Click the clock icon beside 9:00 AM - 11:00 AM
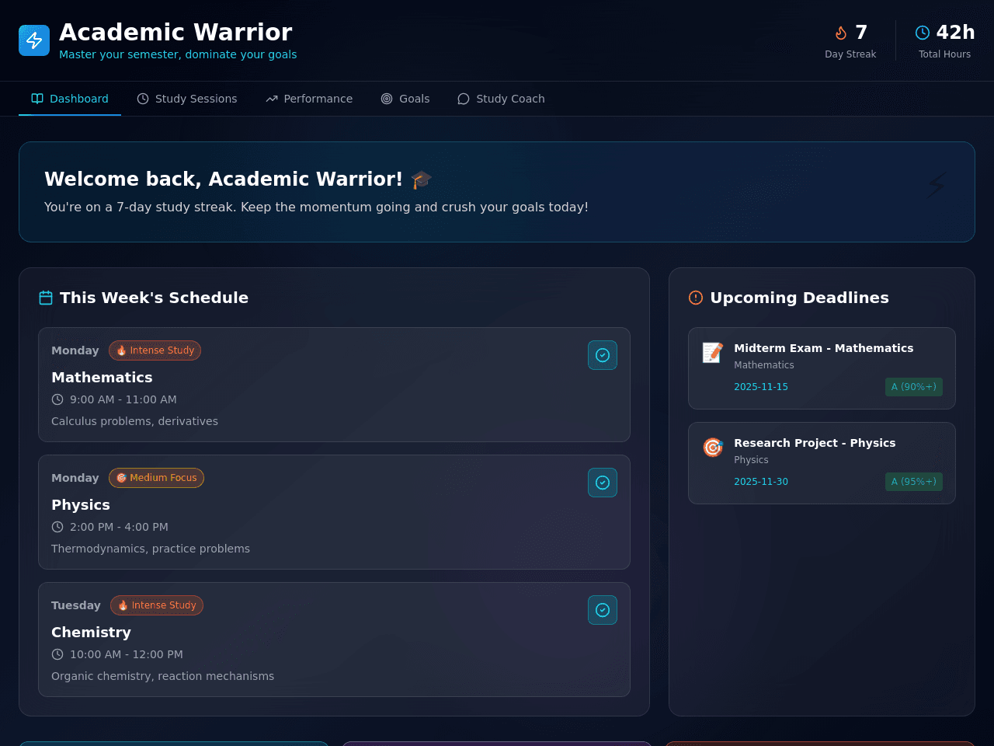The image size is (994, 746). [57, 399]
